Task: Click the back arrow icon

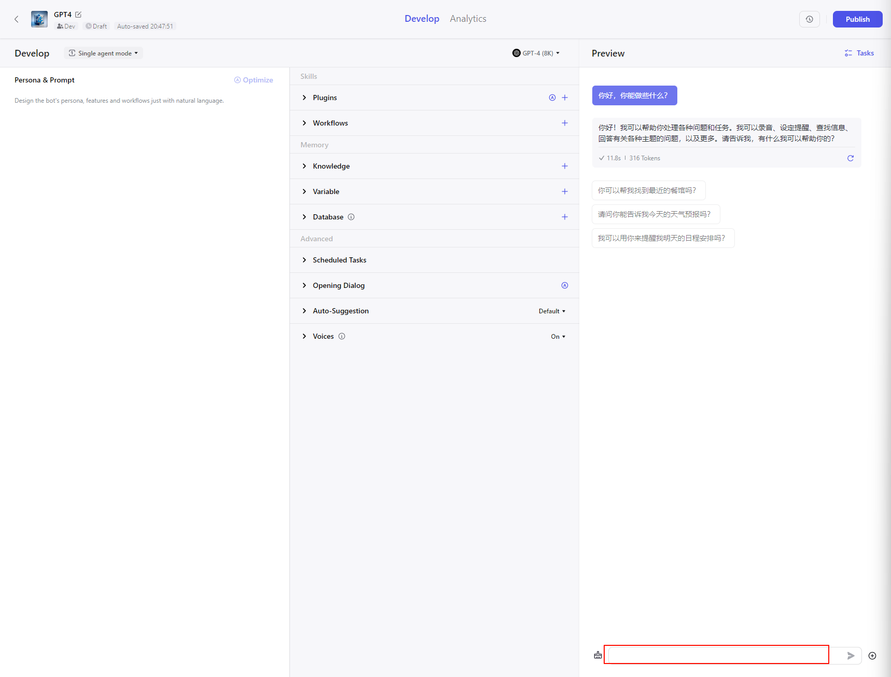Action: pos(17,19)
